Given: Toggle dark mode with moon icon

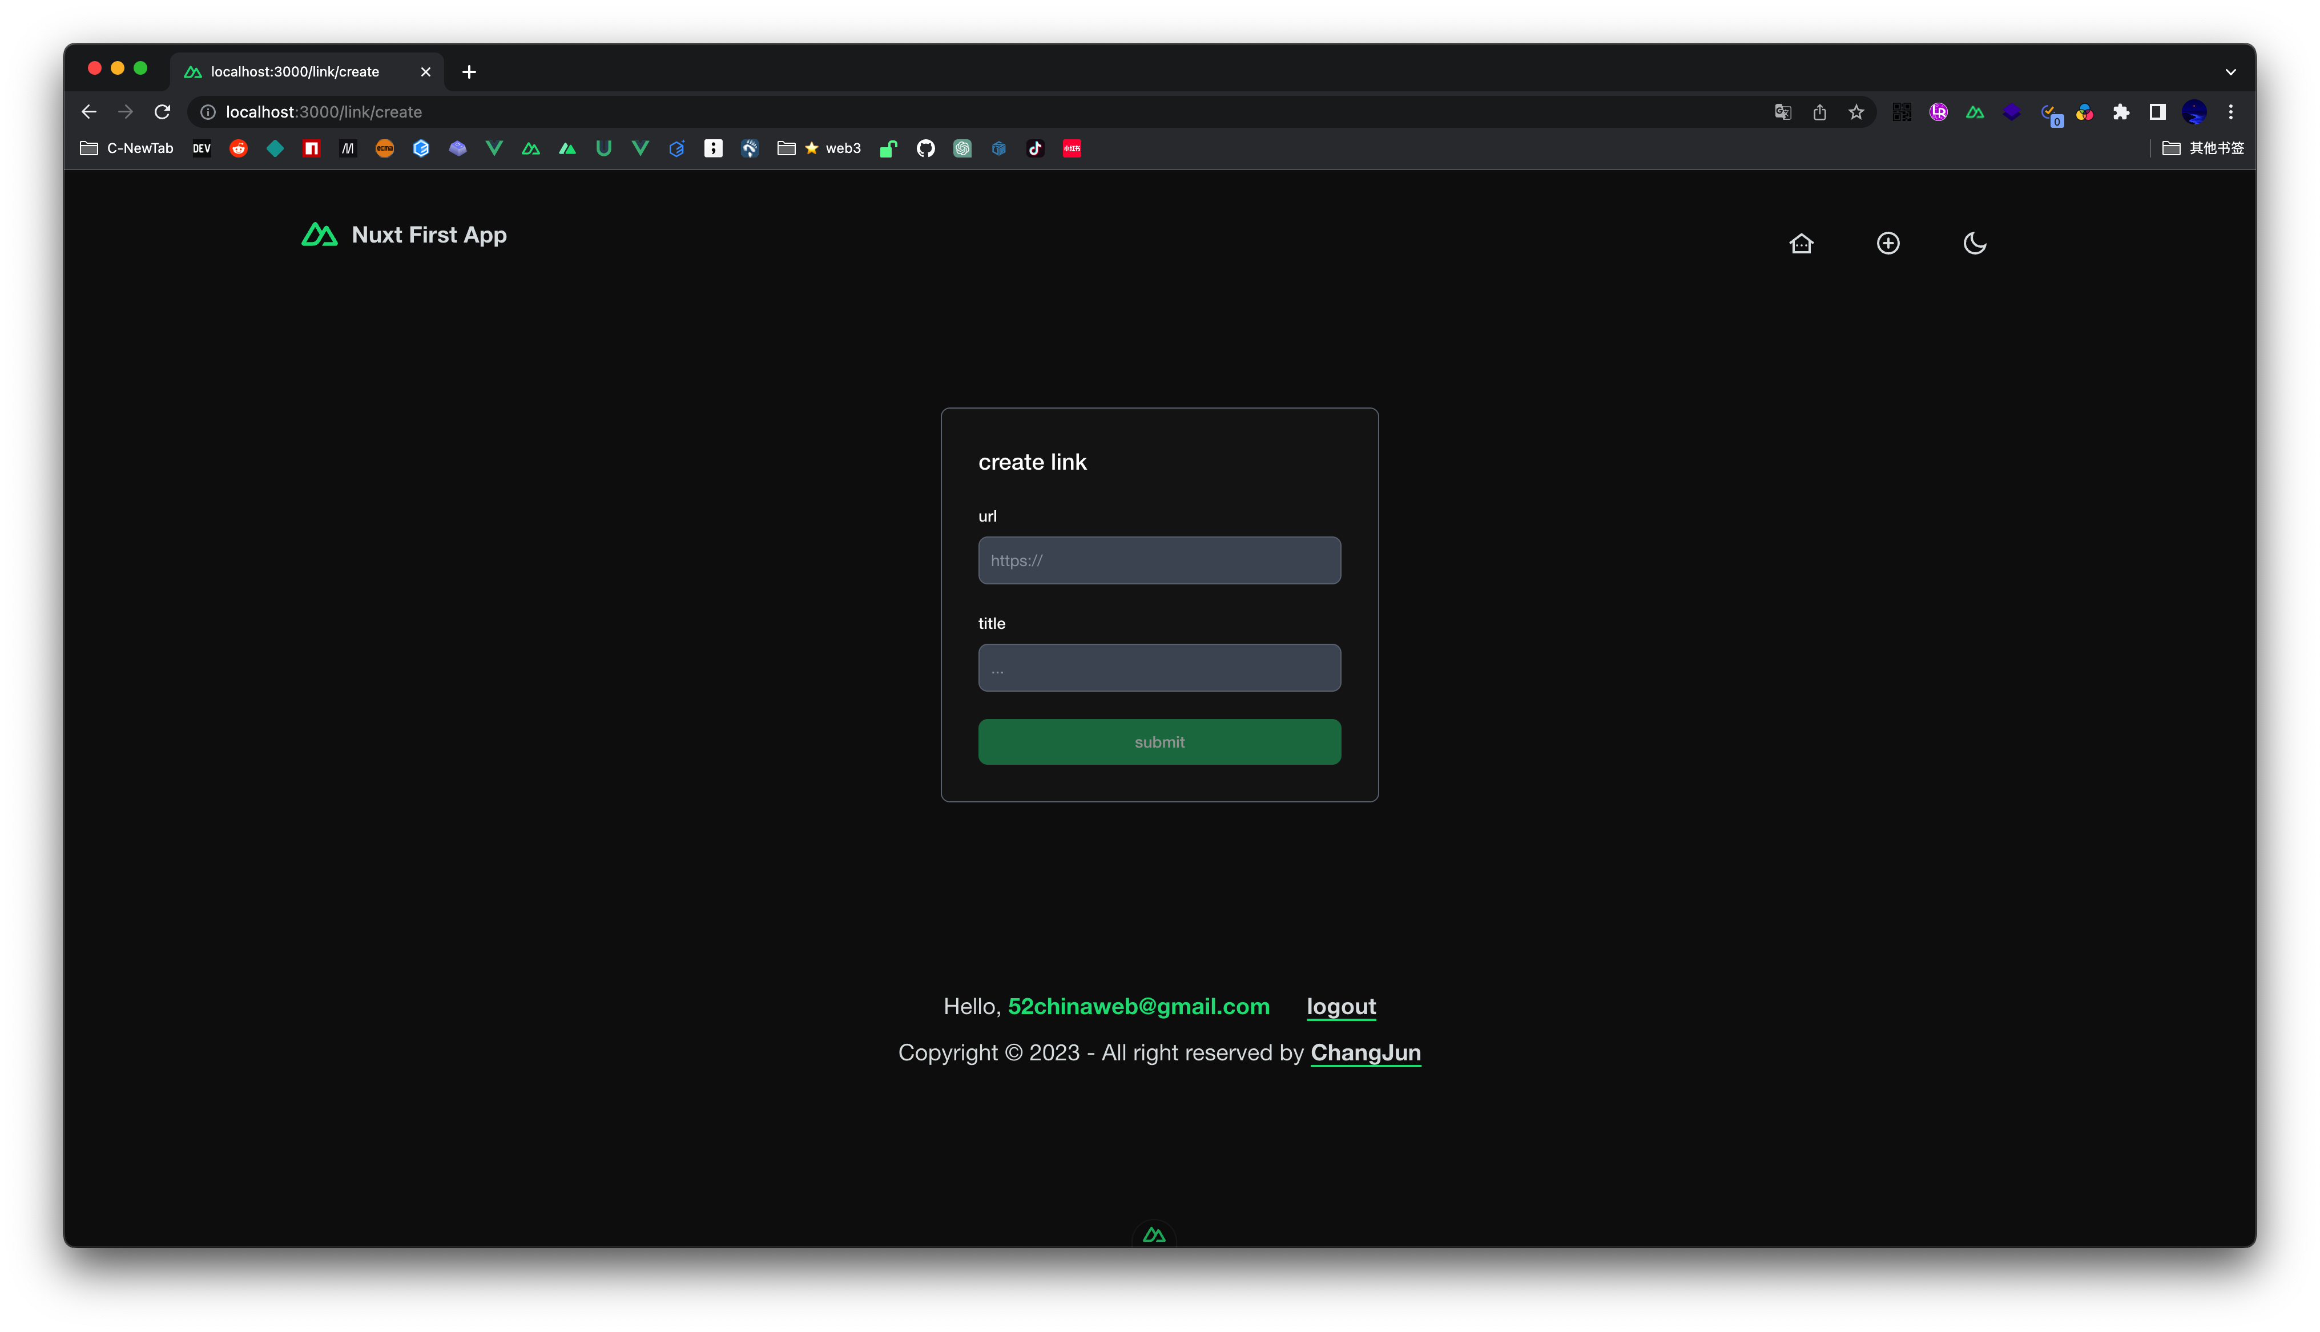Looking at the screenshot, I should point(1974,243).
